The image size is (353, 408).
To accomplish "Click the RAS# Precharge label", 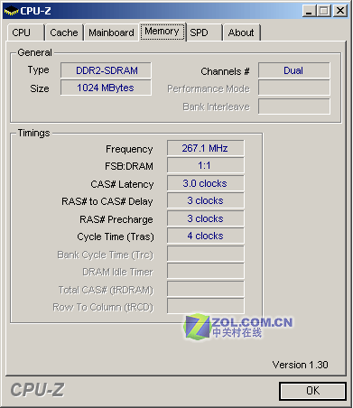I will 116,219.
